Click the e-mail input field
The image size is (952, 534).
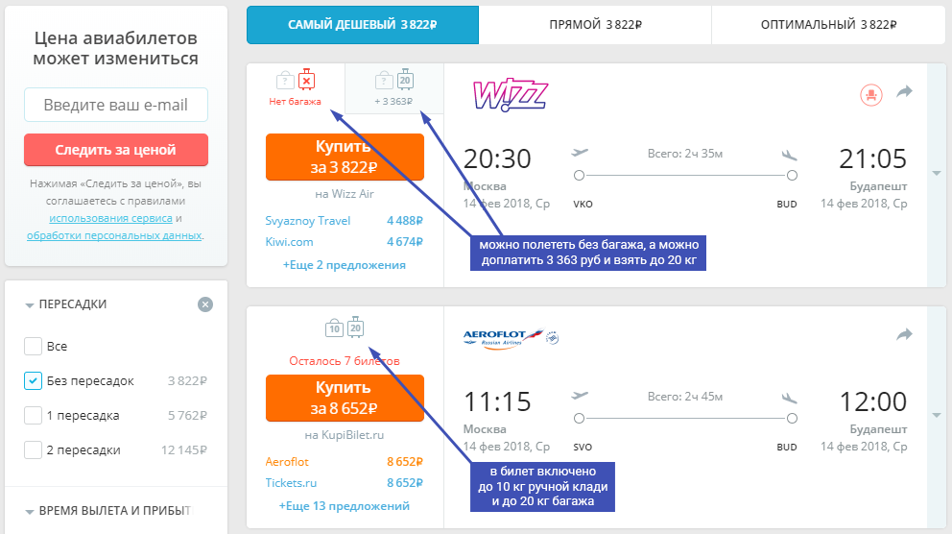116,105
